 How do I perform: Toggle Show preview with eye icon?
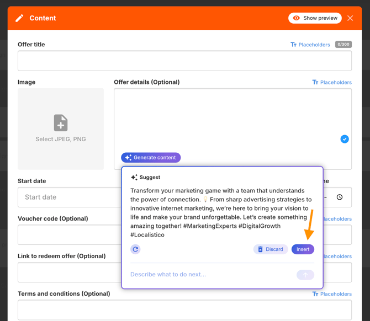coord(315,18)
